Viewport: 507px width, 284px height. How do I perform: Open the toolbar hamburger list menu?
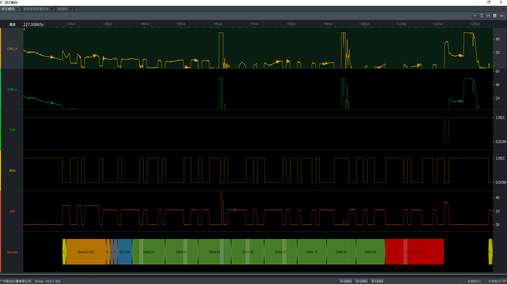pyautogui.click(x=502, y=16)
